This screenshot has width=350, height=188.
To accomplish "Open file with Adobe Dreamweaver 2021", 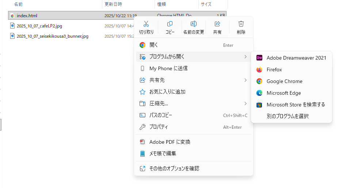I will (x=296, y=58).
